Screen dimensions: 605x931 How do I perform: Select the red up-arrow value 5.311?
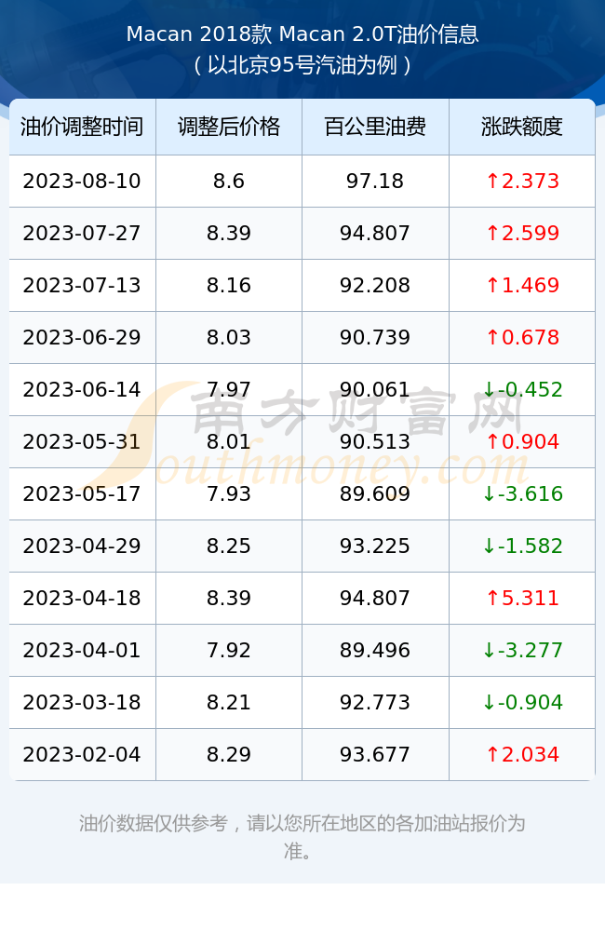[x=522, y=598]
